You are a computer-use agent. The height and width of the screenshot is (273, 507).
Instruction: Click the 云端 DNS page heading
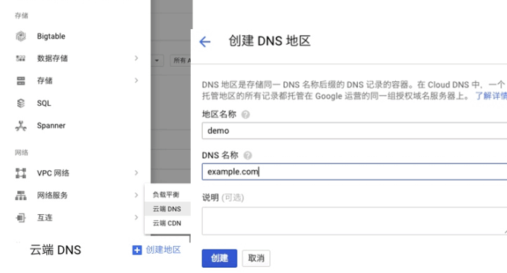click(x=55, y=250)
